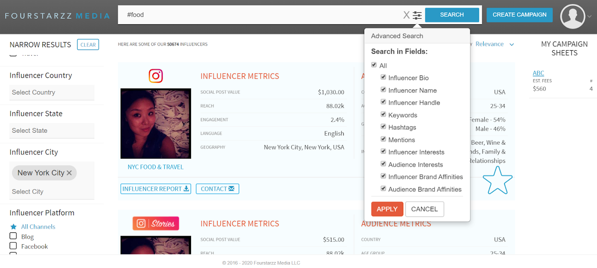Viewport: 597px width, 268px height.
Task: Click the Create Campaign button
Action: [x=519, y=15]
